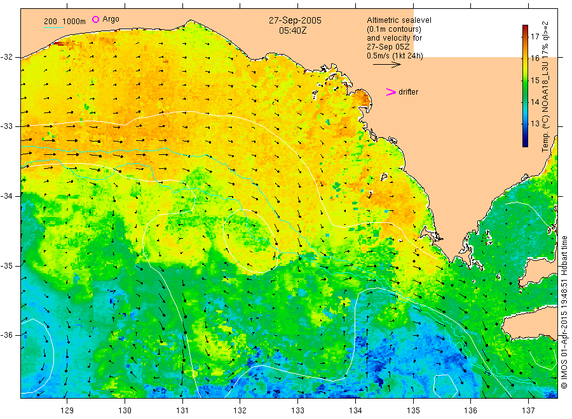Click the 'drifter' legend label
Screen dimensions: 572x419
[408, 92]
